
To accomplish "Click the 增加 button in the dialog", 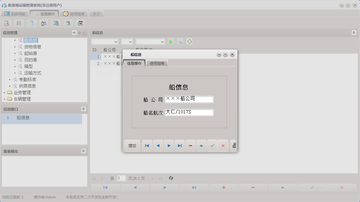I will (132, 145).
